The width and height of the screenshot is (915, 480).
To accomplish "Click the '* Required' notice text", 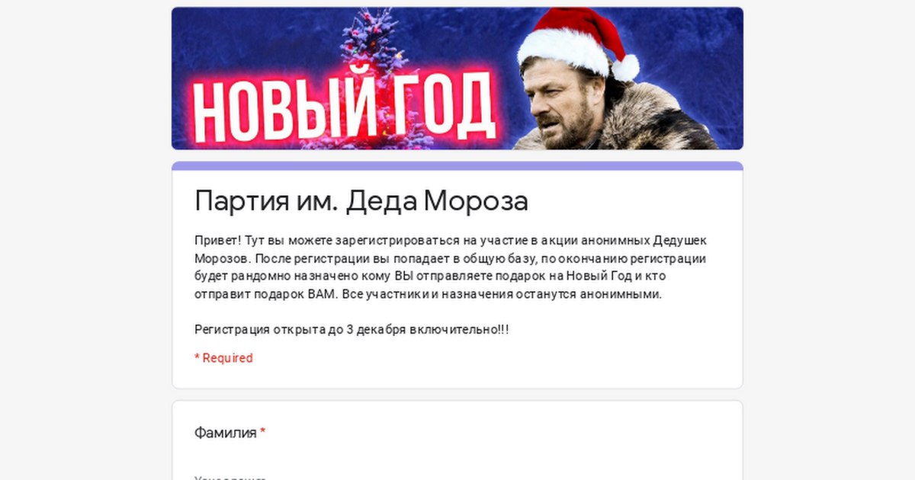I will coord(223,358).
